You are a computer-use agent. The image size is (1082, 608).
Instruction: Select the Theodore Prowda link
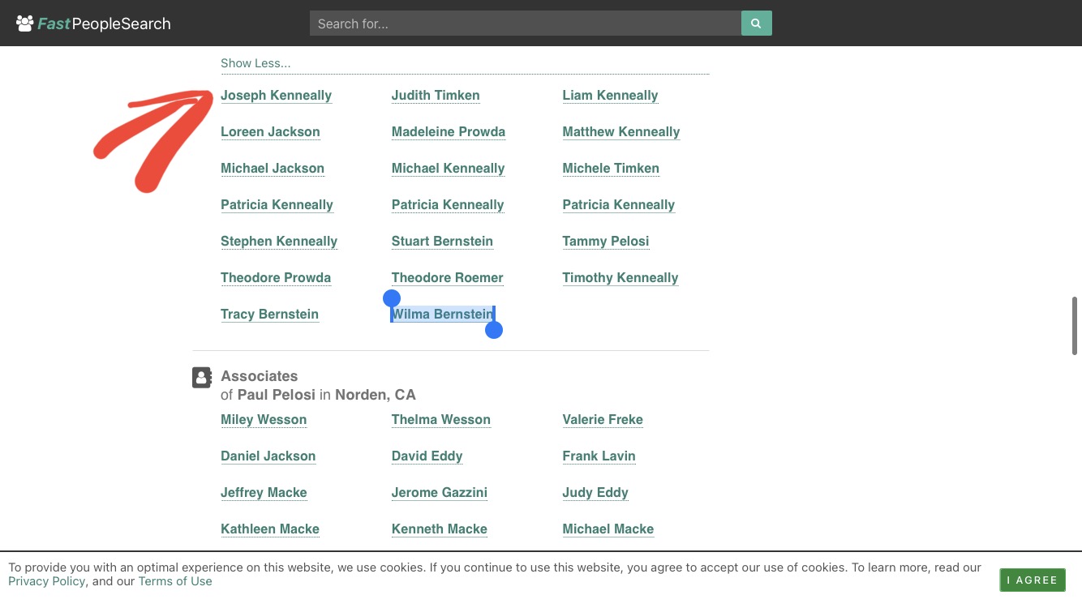pyautogui.click(x=276, y=278)
